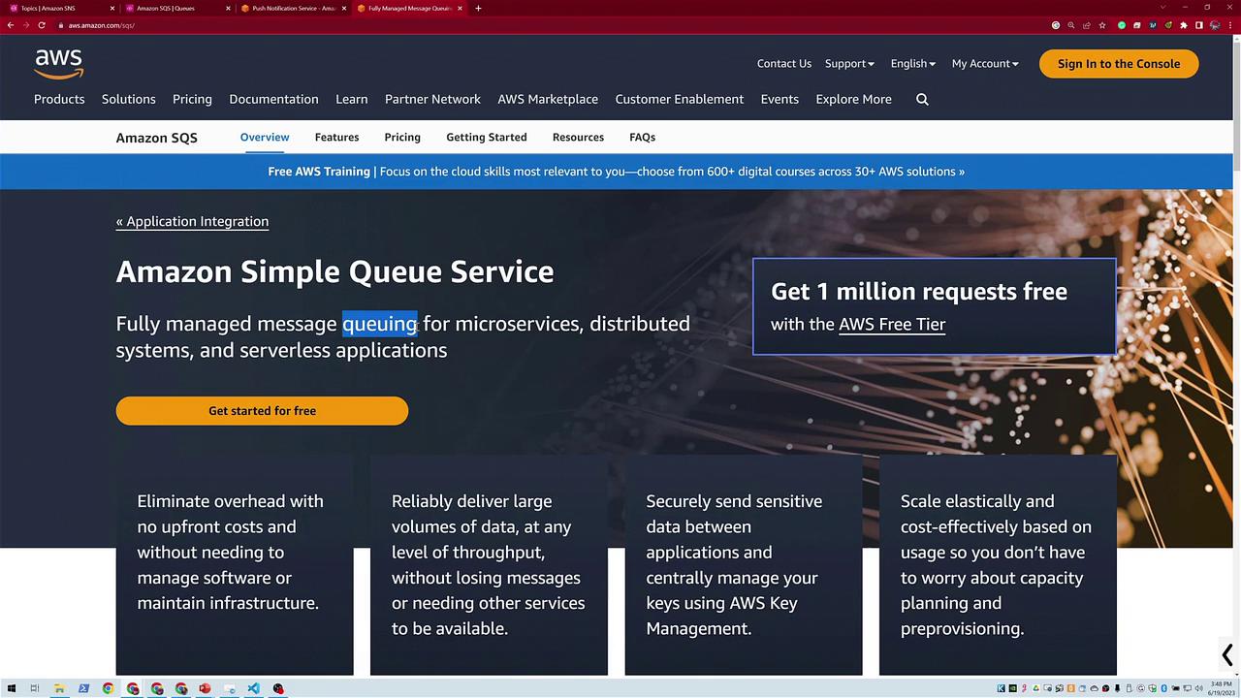Open Task View on the taskbar

pos(35,688)
